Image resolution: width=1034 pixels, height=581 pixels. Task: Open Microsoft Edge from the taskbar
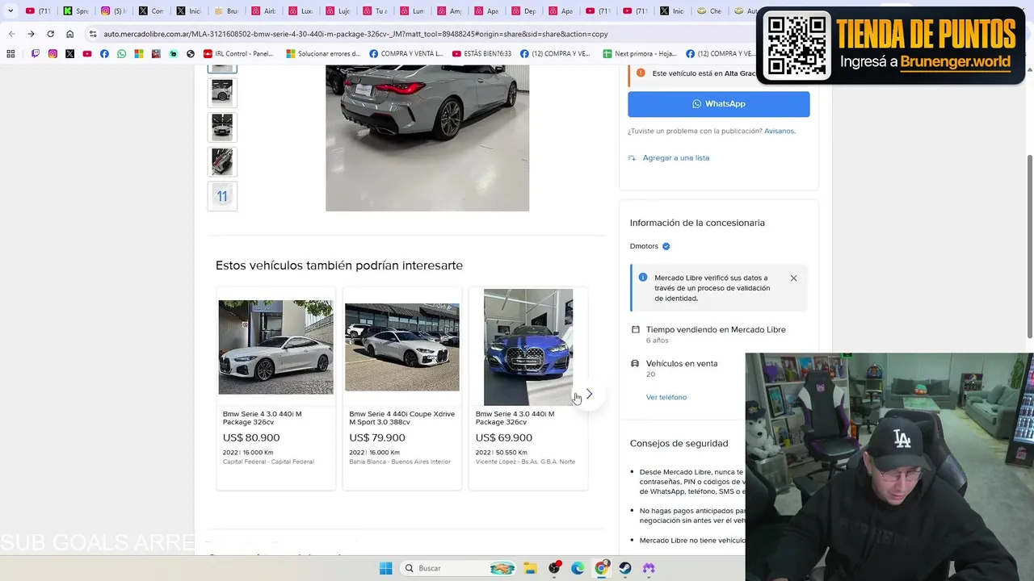578,568
